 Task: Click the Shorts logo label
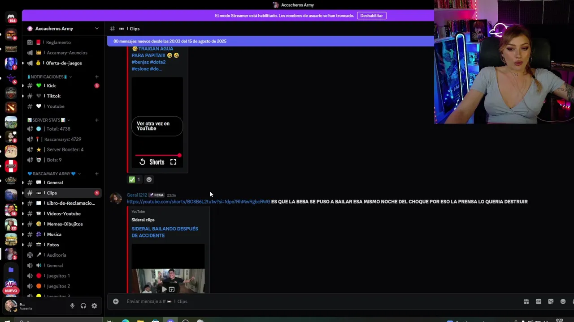click(x=157, y=162)
